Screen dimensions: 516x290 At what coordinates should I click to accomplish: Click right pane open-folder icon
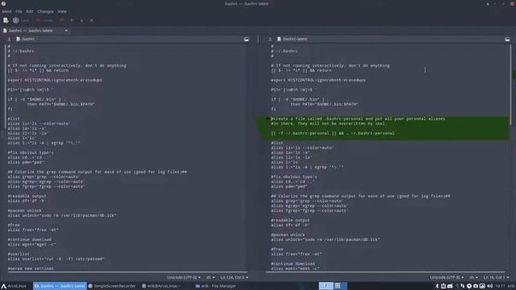(x=507, y=39)
